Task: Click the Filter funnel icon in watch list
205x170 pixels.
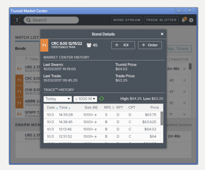Action: click(26, 59)
